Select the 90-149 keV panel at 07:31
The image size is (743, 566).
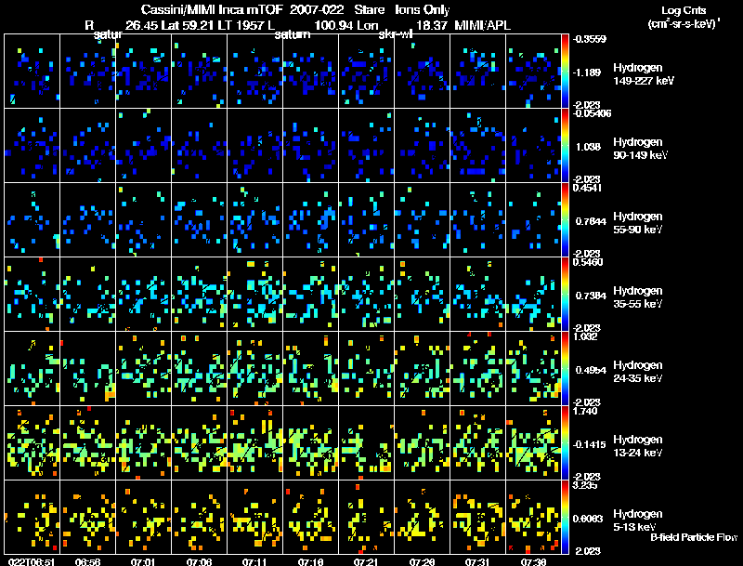(477, 146)
